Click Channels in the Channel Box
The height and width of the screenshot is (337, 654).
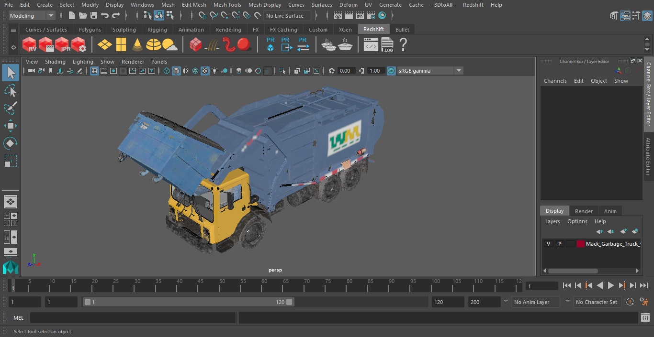pyautogui.click(x=555, y=81)
